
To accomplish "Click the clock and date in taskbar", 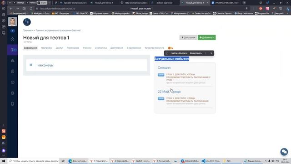I will point(285,161).
